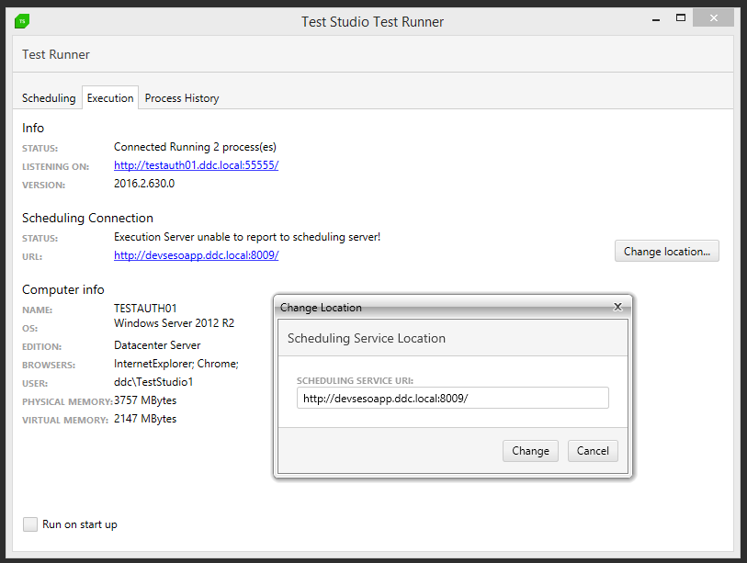Click the Scheduling Service Location heading

point(366,338)
